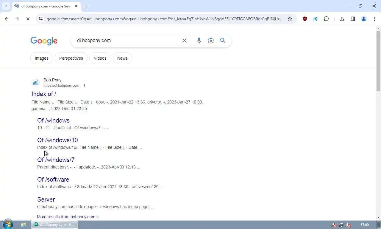381x229 pixels.
Task: Open the uBlock Origin extension icon
Action: (x=305, y=19)
